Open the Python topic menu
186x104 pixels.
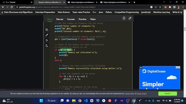pos(109,12)
